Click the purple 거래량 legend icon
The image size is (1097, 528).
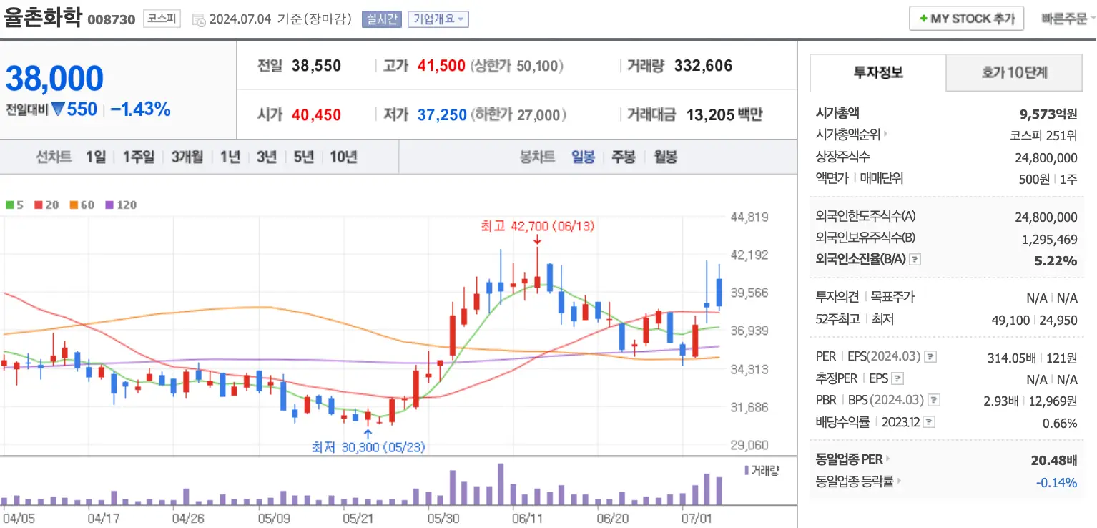(745, 470)
